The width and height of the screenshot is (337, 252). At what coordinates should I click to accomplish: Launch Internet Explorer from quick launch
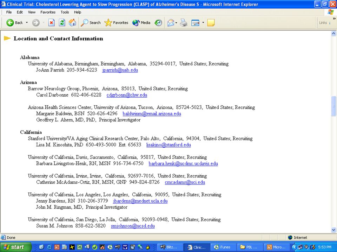point(49,247)
